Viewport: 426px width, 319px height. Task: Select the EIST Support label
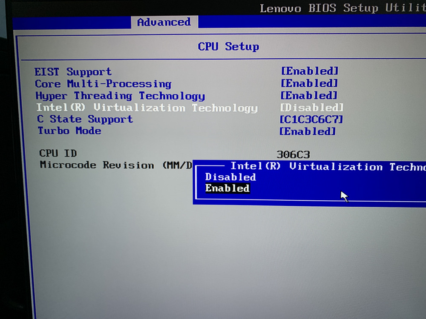point(73,72)
